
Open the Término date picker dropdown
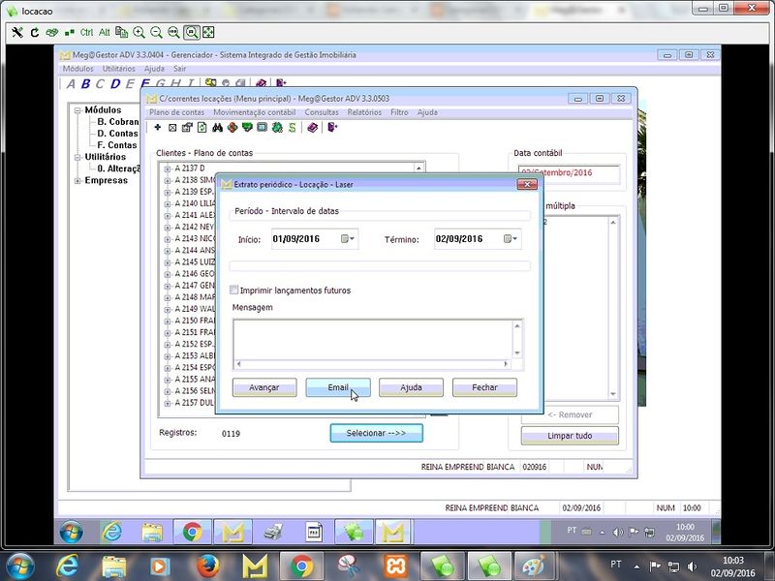click(511, 239)
